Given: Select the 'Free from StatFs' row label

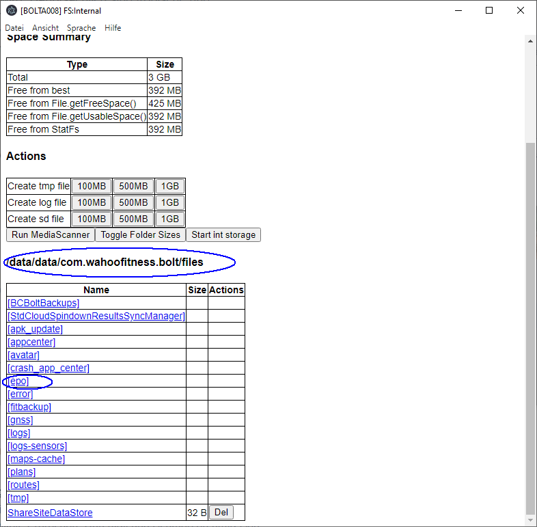Looking at the screenshot, I should 43,129.
